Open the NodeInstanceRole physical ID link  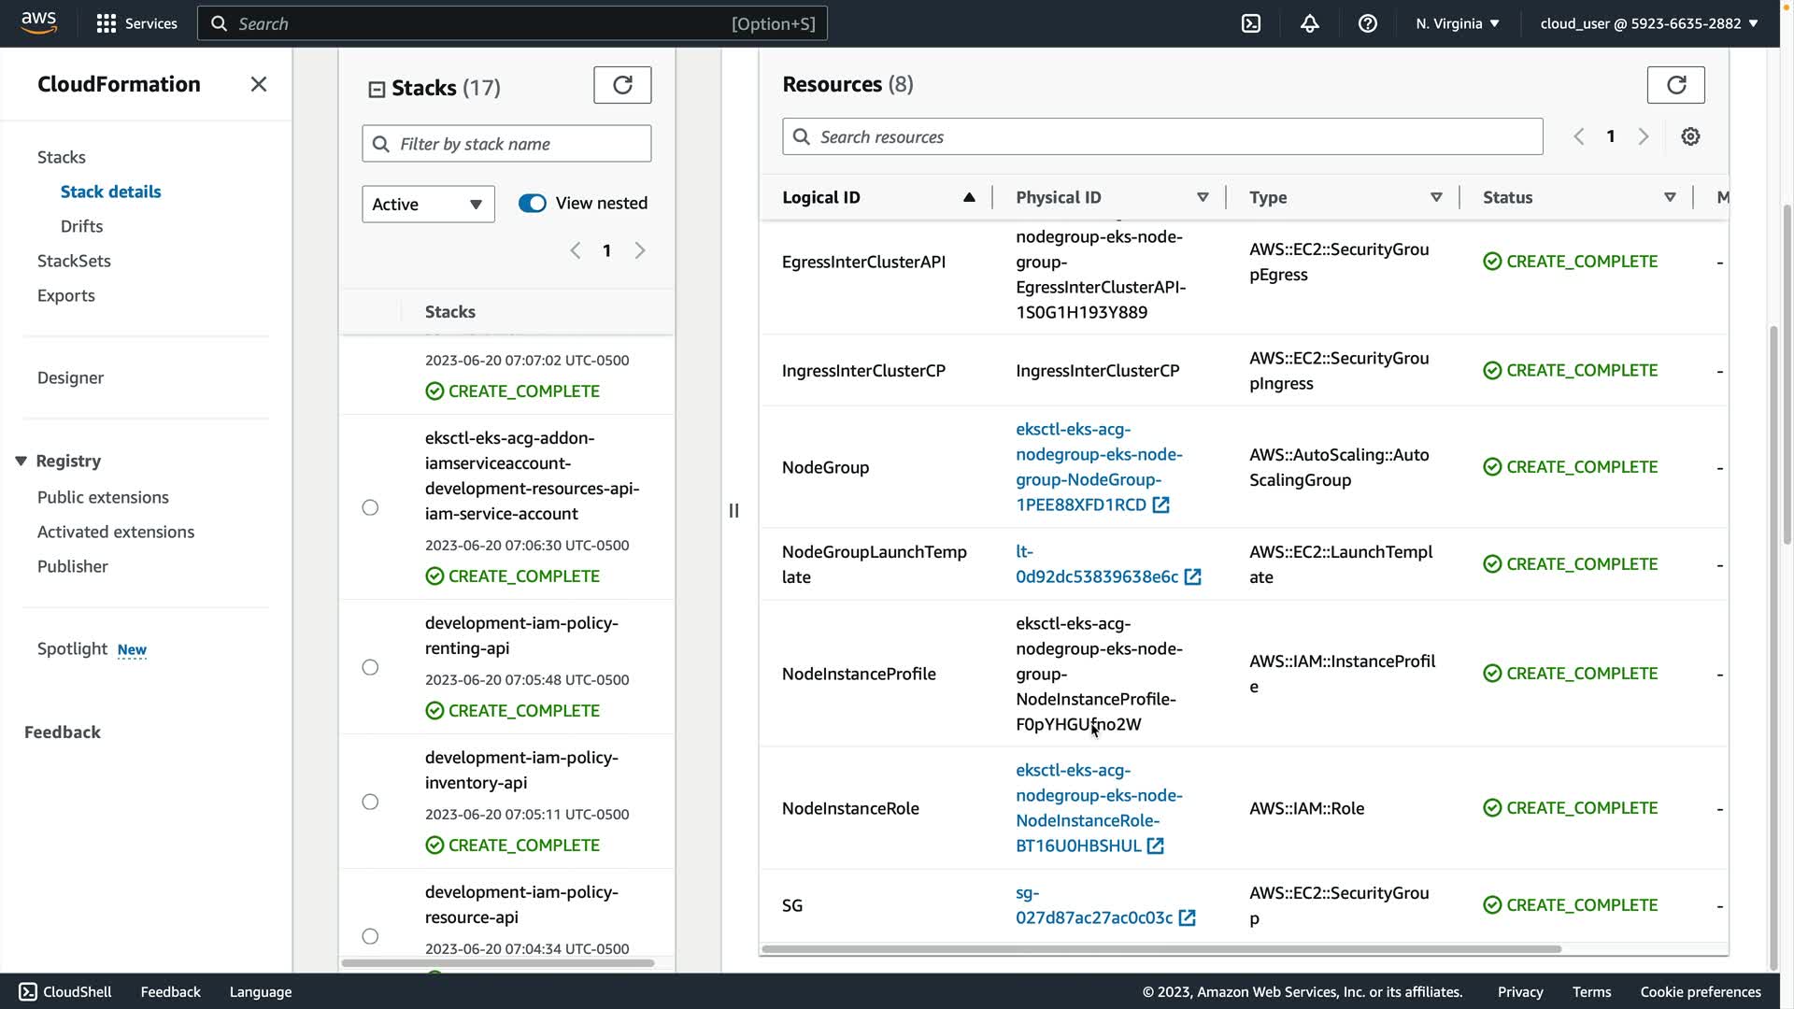(1098, 808)
